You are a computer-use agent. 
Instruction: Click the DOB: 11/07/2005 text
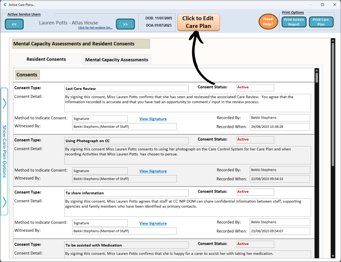pyautogui.click(x=159, y=18)
